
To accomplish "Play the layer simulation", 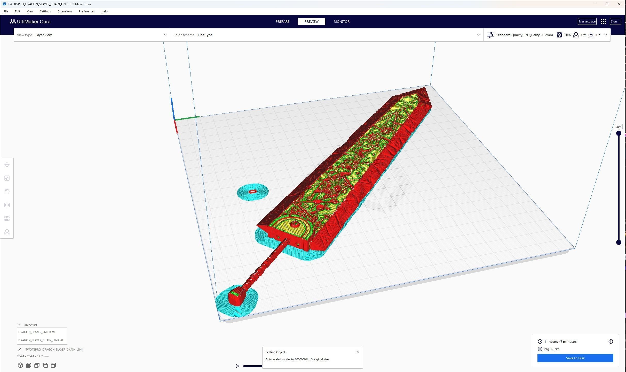I will click(237, 366).
